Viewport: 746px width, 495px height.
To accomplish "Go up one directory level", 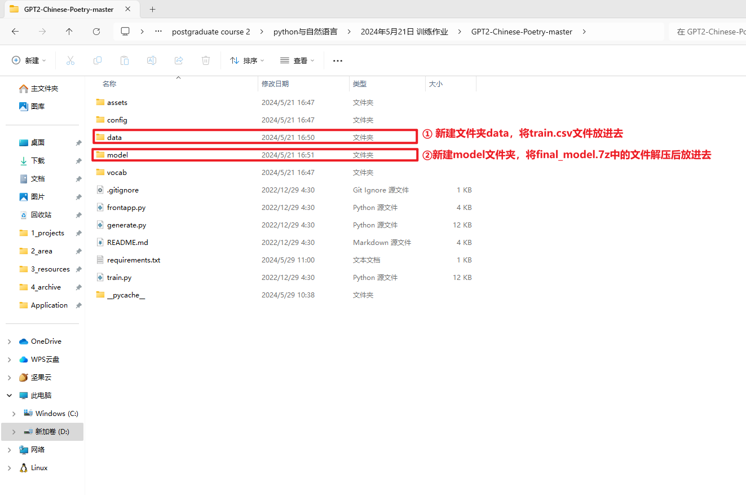I will pyautogui.click(x=69, y=32).
